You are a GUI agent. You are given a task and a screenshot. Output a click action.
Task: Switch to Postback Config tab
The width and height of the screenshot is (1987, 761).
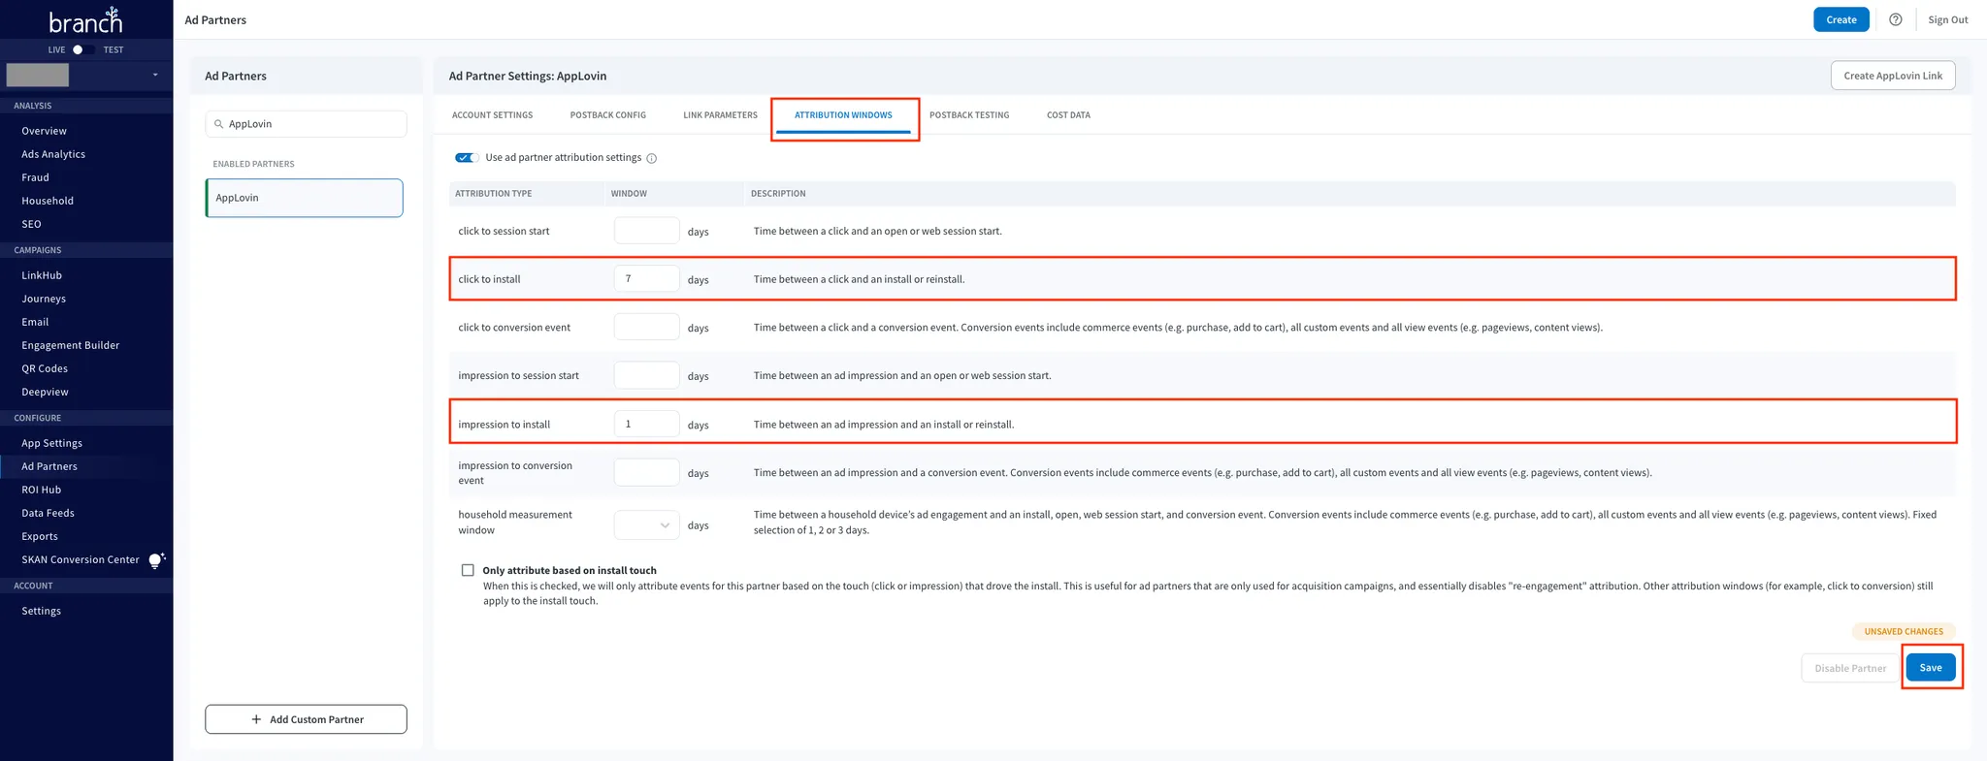pos(607,115)
